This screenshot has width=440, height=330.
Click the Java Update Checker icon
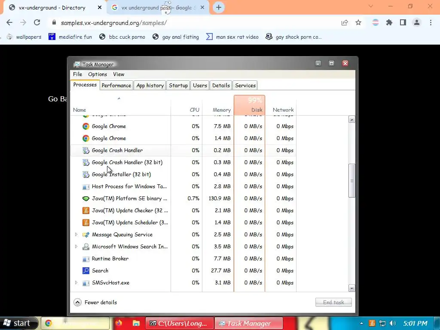coord(86,211)
